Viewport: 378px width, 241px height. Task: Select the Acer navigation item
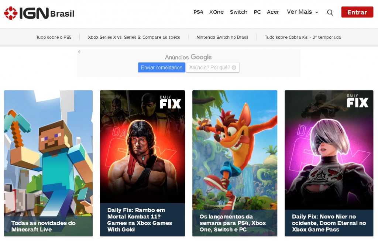(x=273, y=12)
